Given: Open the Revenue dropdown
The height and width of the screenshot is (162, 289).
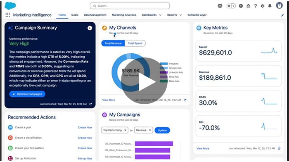Looking at the screenshot, I should (x=143, y=130).
